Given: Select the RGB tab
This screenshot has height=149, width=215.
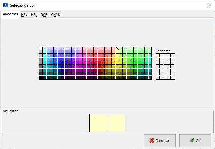Looking at the screenshot, I should [44, 15].
